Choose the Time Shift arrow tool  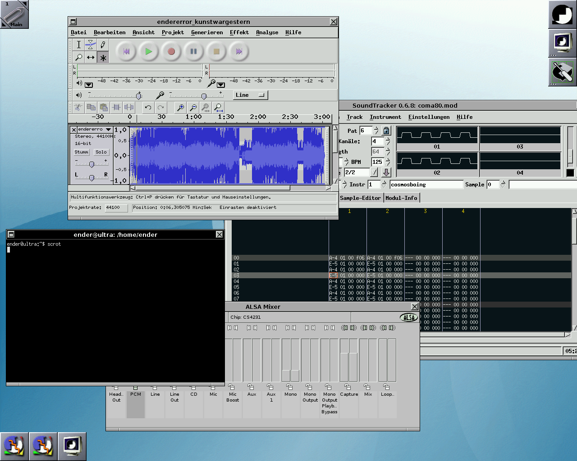pyautogui.click(x=91, y=57)
